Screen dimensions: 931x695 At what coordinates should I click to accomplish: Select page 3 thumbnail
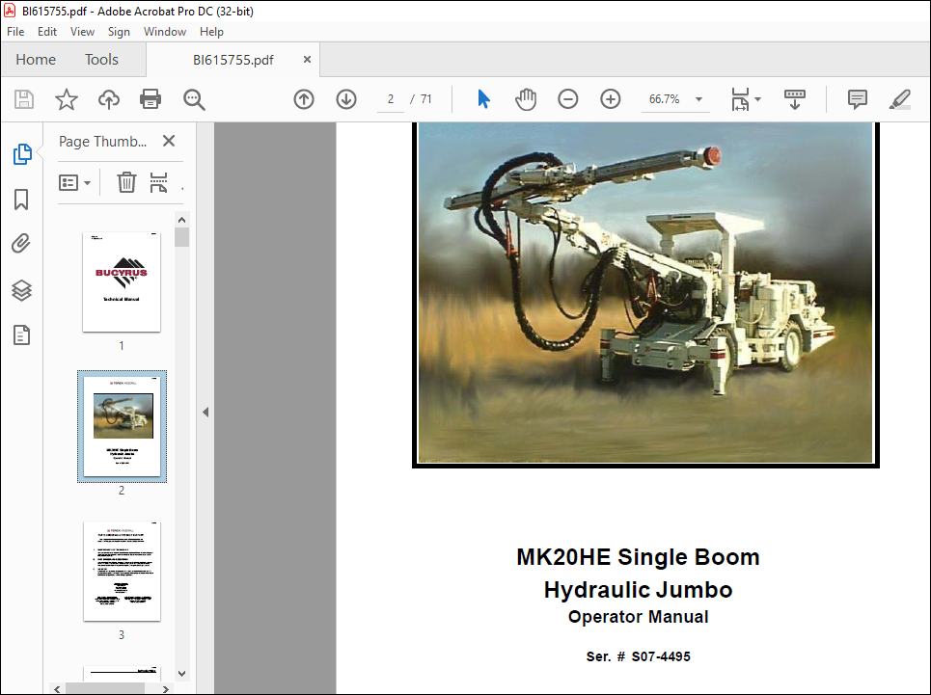[x=122, y=571]
